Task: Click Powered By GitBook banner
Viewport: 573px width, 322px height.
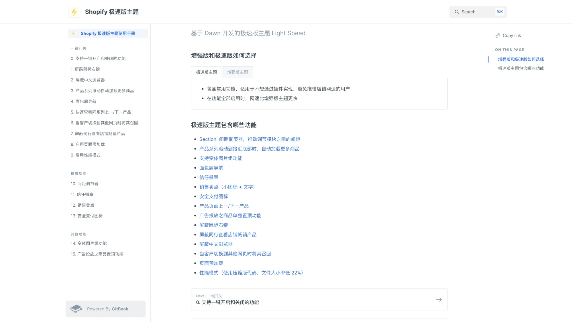Action: coord(105,309)
